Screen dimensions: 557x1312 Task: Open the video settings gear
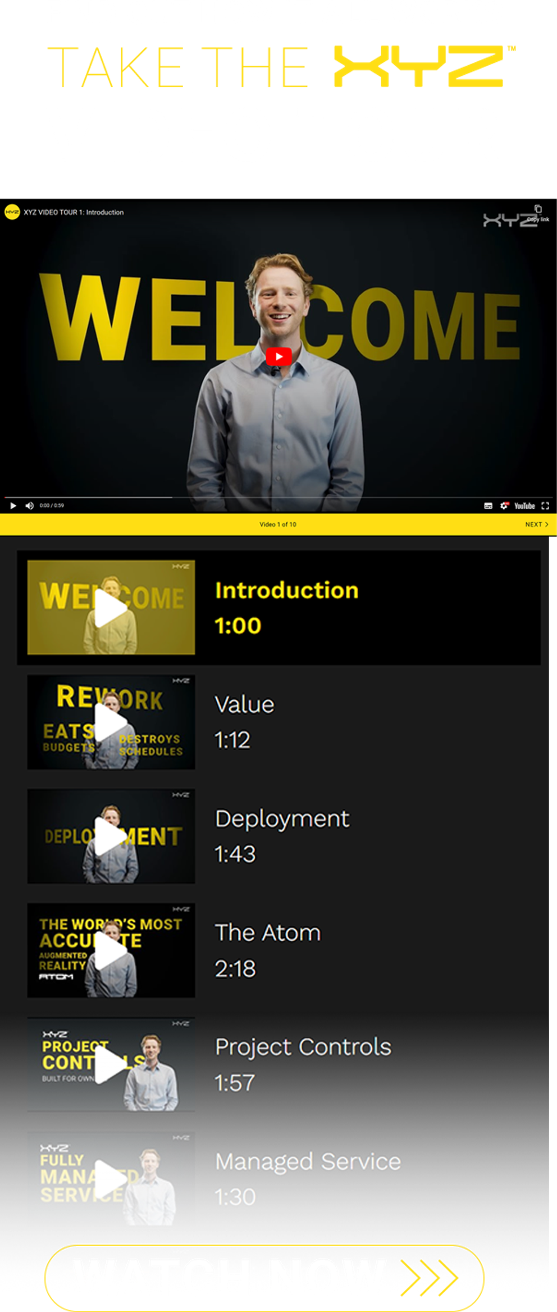(x=504, y=505)
